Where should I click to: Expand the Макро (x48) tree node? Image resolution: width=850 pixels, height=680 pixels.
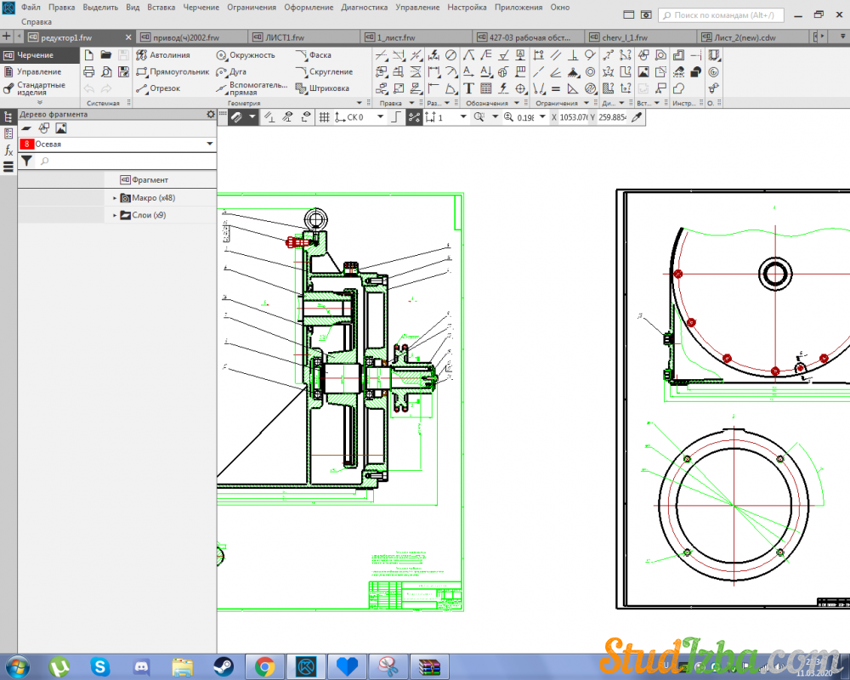coord(115,198)
